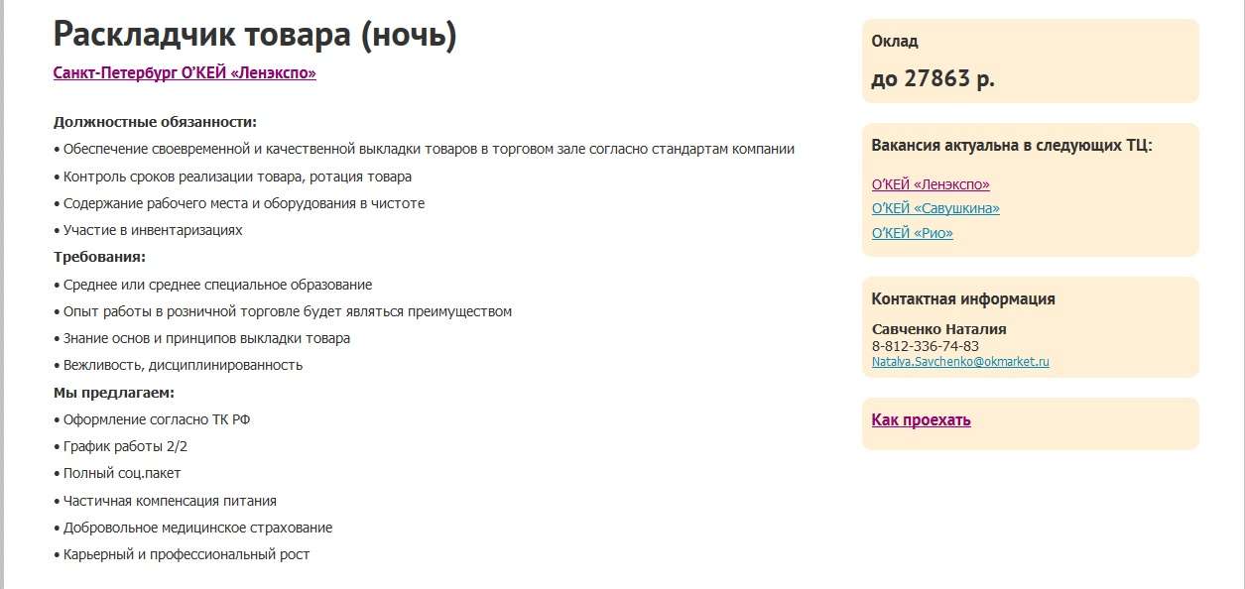Click the phone number 8-812-336-74-83
Screen dimensions: 1245x589
[925, 346]
